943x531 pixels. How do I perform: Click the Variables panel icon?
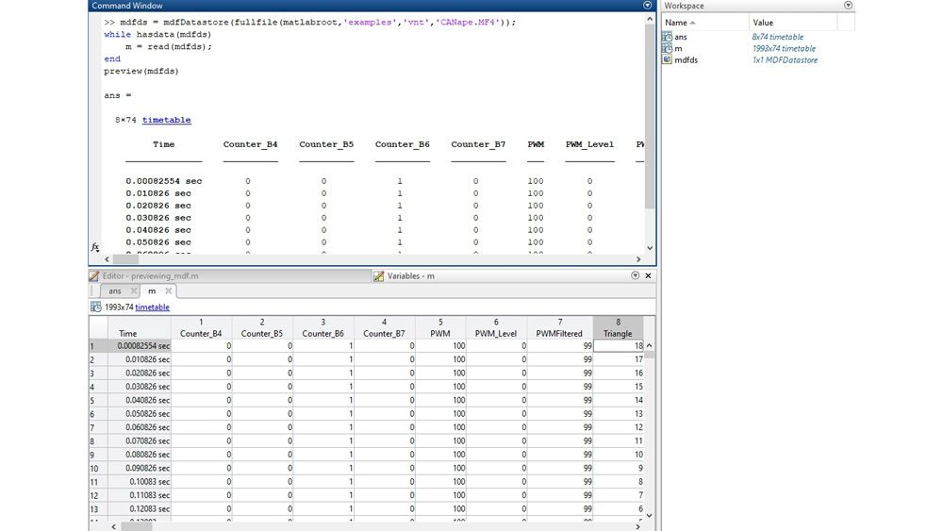pos(379,276)
